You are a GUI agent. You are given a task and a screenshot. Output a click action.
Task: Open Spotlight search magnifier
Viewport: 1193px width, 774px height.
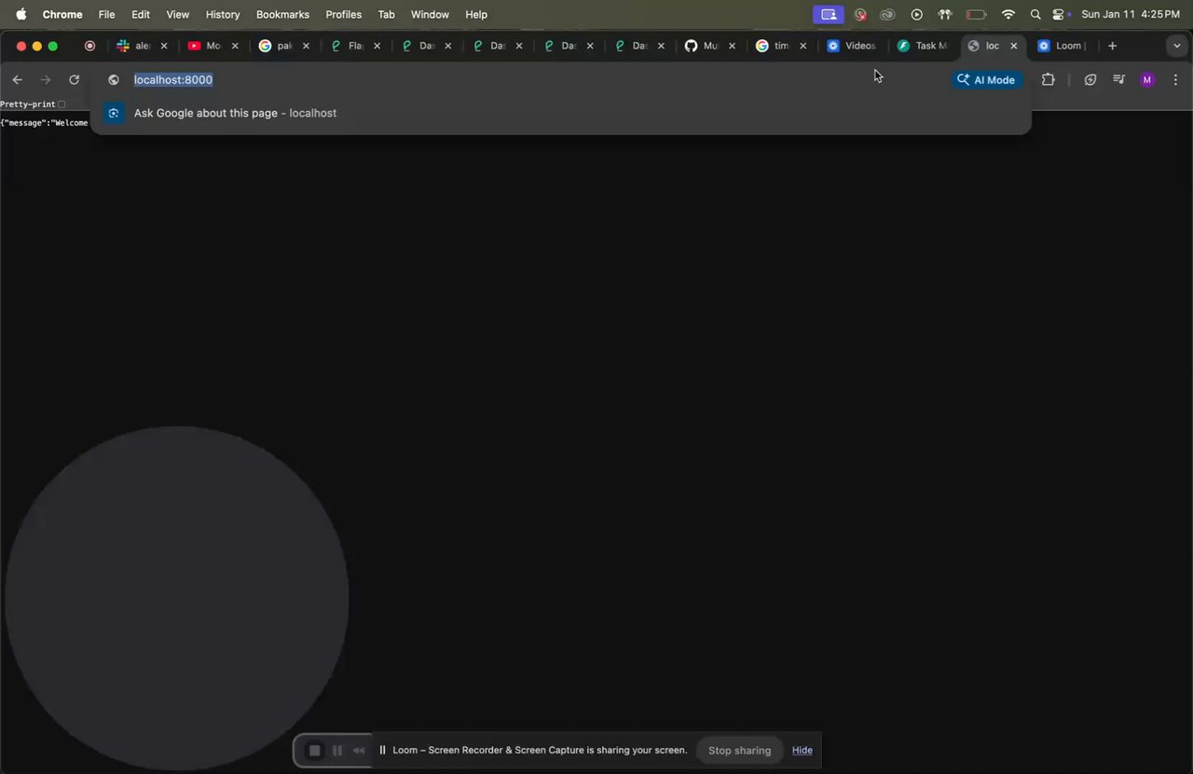(1035, 14)
